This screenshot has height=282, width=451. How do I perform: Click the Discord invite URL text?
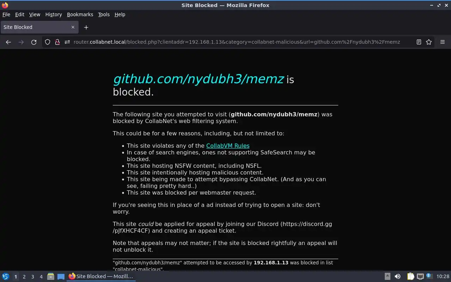222,227
